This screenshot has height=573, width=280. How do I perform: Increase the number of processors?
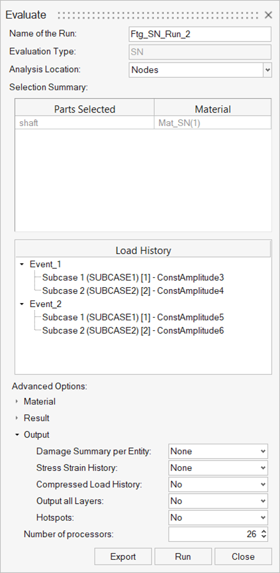point(263,531)
